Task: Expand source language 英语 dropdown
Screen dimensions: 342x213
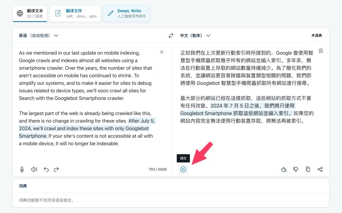Action: click(x=38, y=35)
